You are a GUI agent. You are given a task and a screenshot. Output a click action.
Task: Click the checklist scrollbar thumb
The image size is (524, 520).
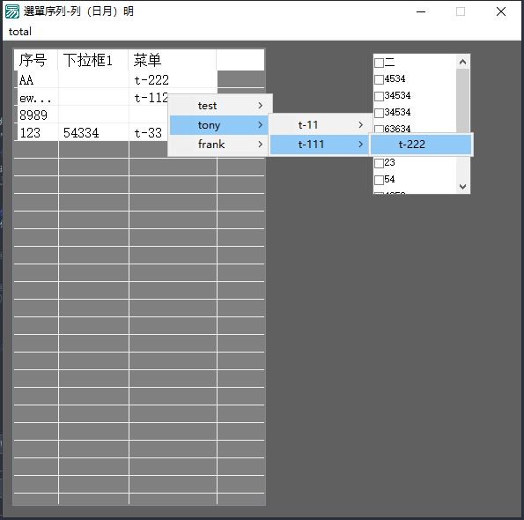(x=463, y=101)
